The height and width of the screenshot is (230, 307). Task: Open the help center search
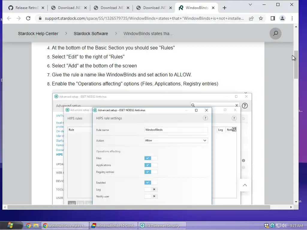tap(276, 34)
